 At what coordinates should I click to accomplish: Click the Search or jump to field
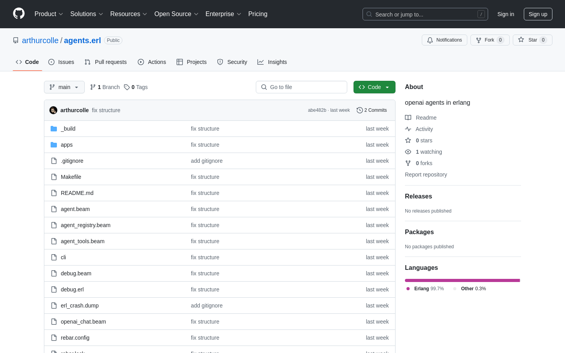tap(425, 14)
